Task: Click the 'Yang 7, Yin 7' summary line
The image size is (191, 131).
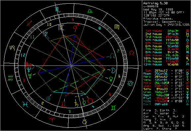Action: click(x=157, y=120)
